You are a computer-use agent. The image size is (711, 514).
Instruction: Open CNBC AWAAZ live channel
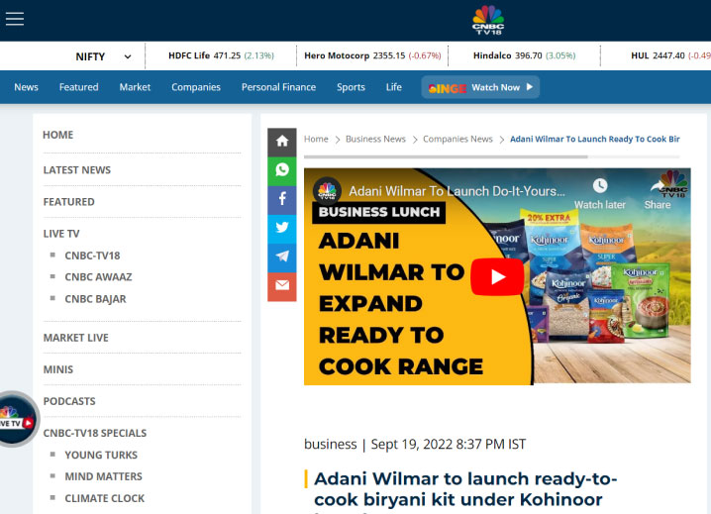tap(98, 276)
